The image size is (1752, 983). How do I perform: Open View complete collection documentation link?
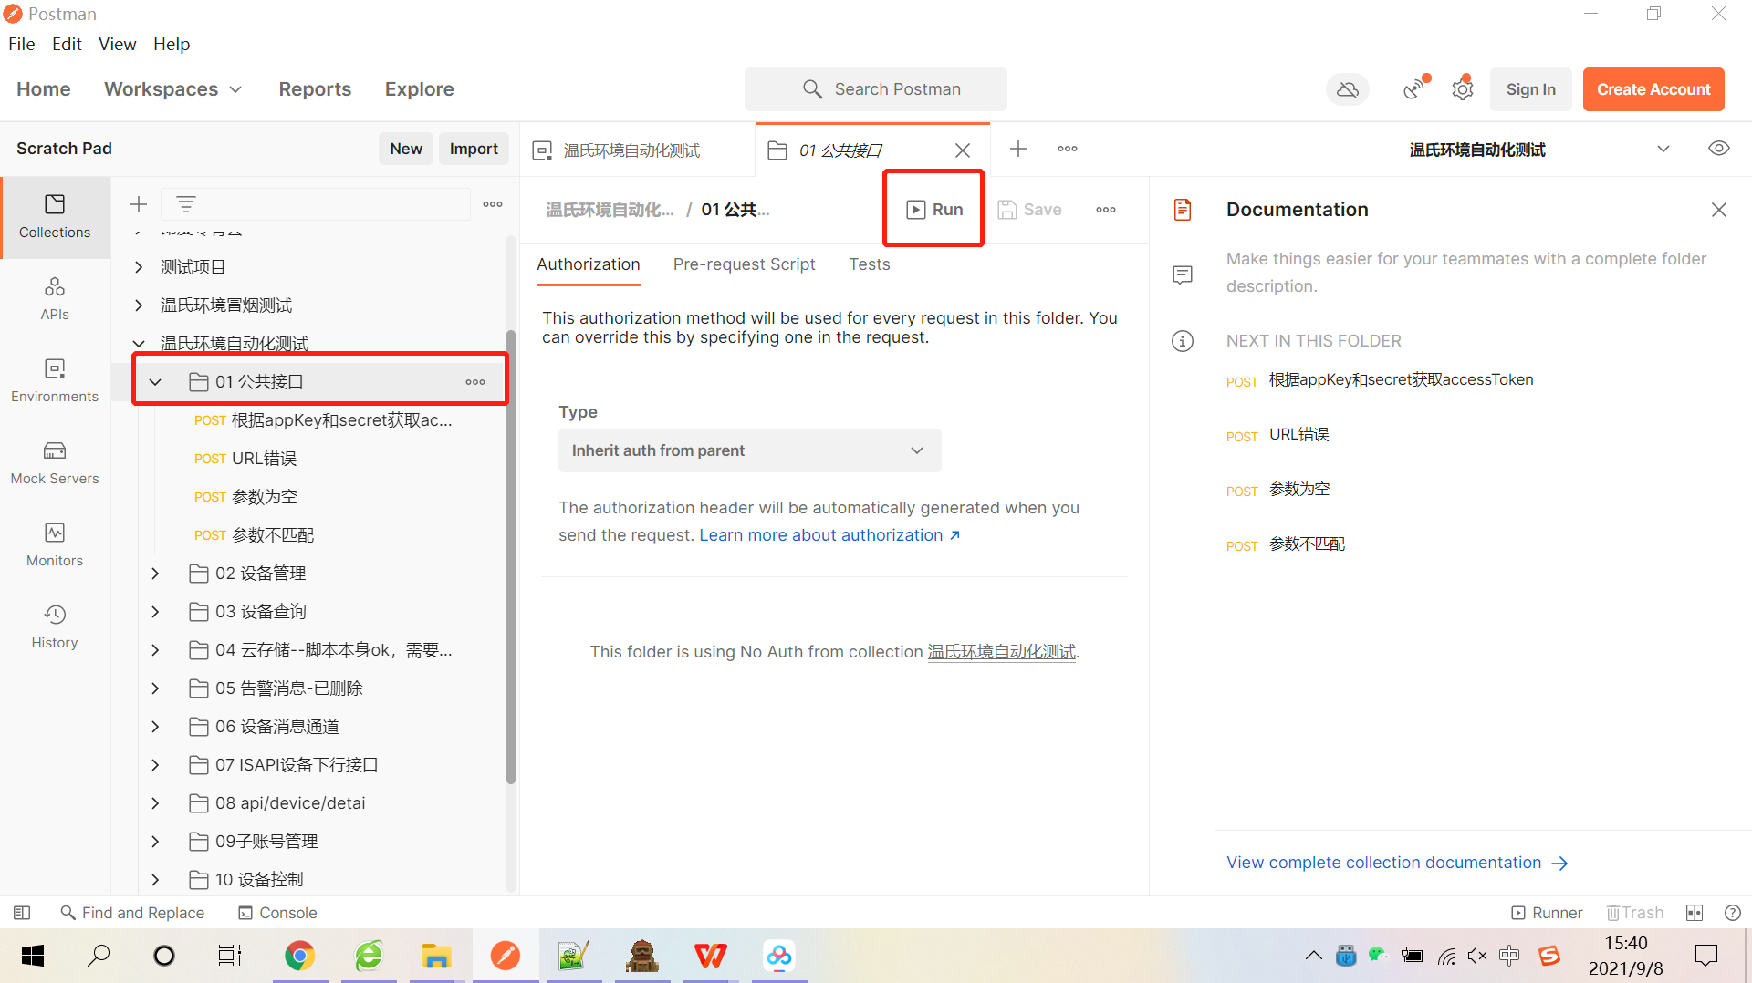[1396, 863]
